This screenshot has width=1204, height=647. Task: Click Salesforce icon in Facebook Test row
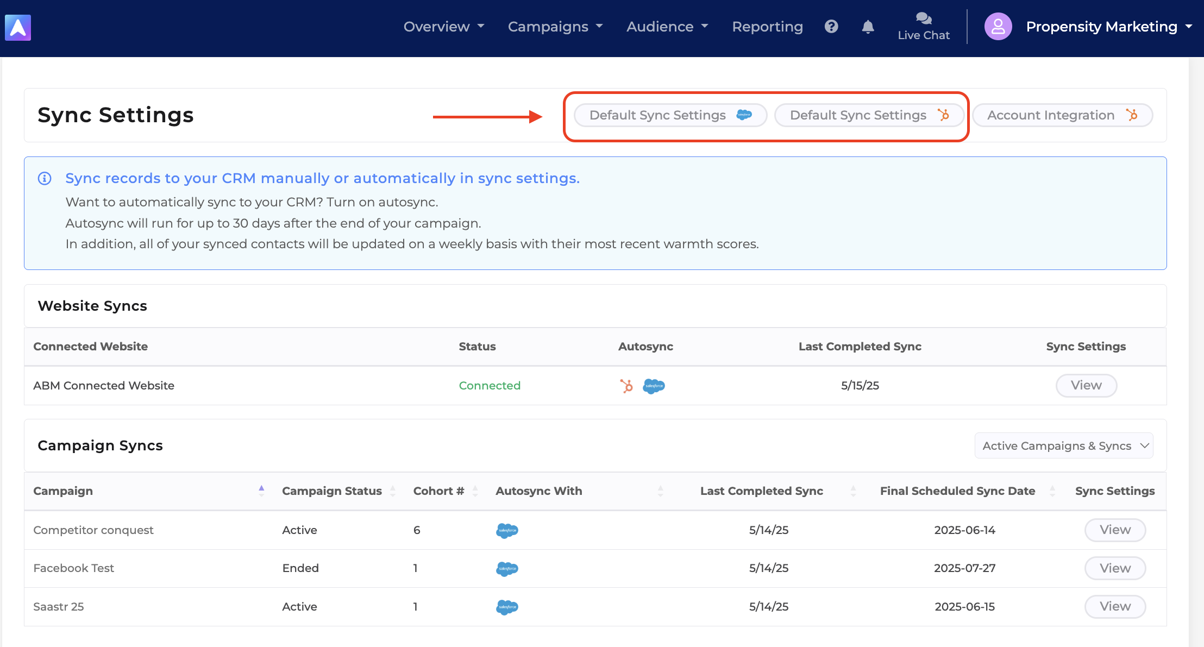[x=507, y=568]
